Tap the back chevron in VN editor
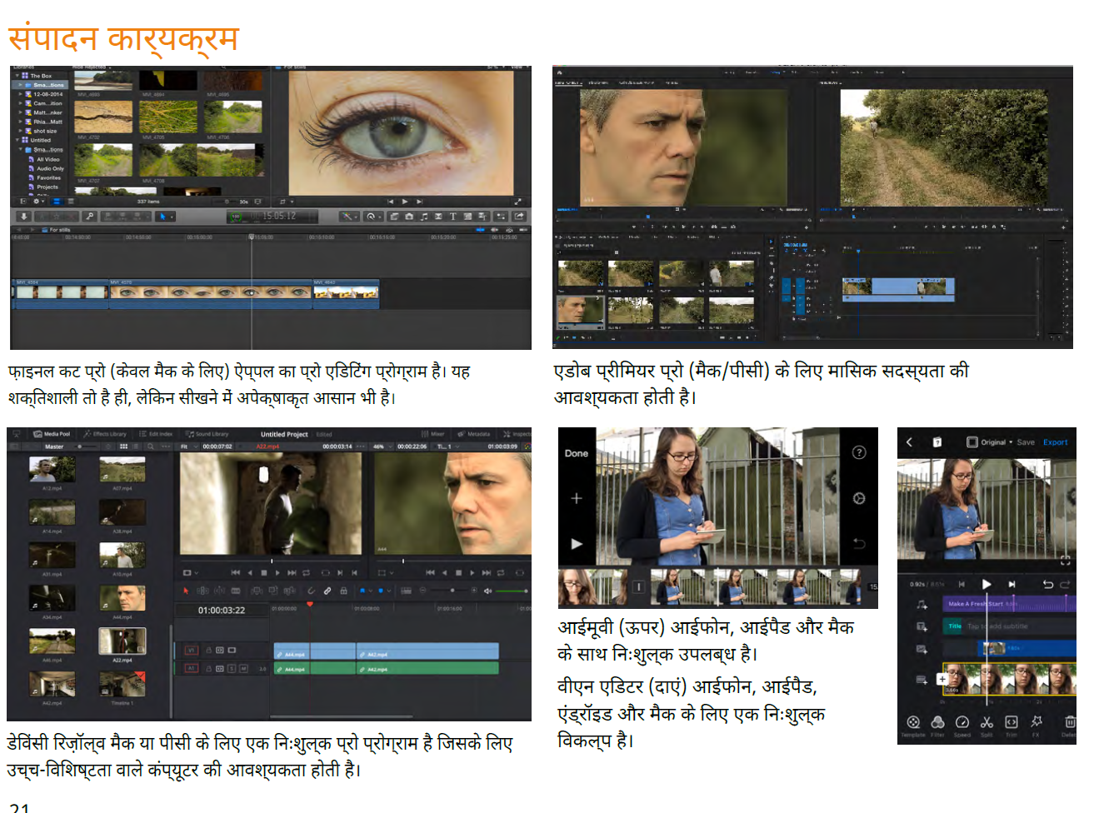 click(x=909, y=442)
